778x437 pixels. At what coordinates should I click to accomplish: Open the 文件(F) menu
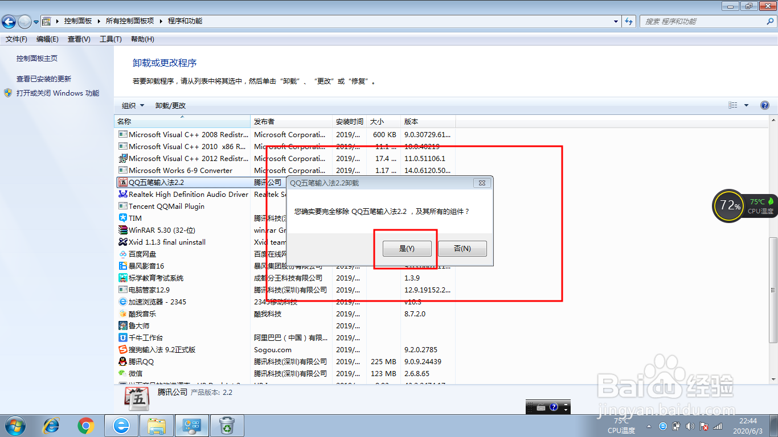point(17,39)
